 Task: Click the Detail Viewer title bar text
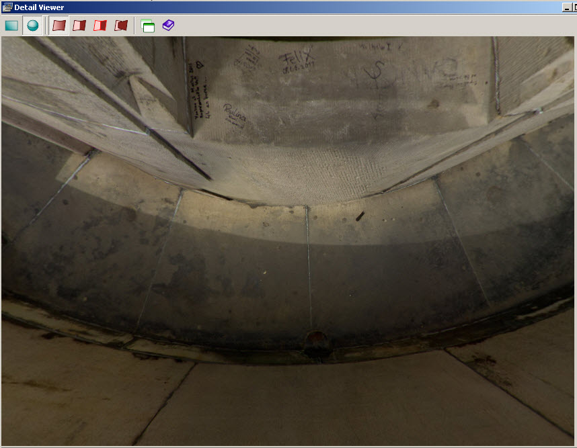tap(39, 7)
